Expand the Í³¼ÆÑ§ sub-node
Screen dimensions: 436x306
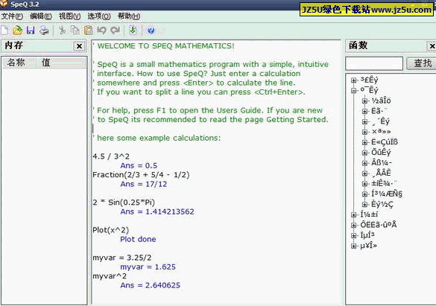pos(364,194)
